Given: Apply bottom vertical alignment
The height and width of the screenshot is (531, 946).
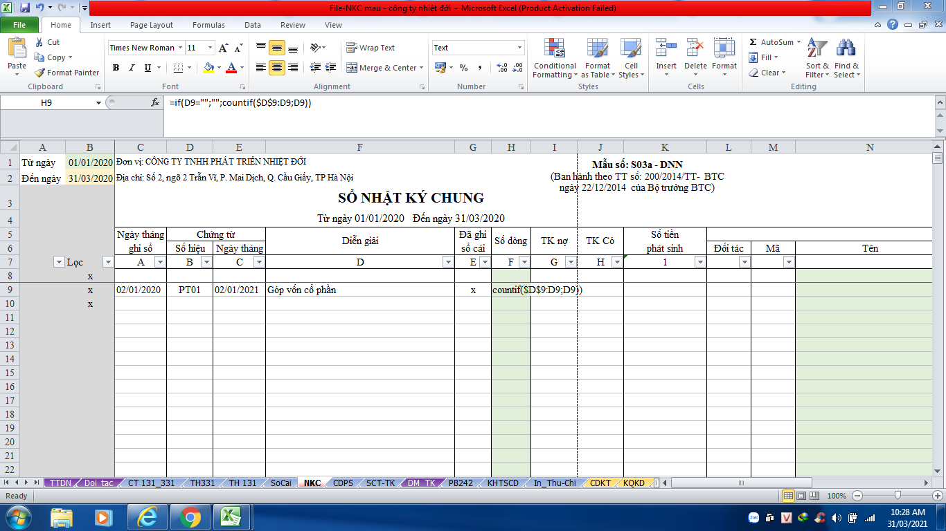Looking at the screenshot, I should coord(293,48).
